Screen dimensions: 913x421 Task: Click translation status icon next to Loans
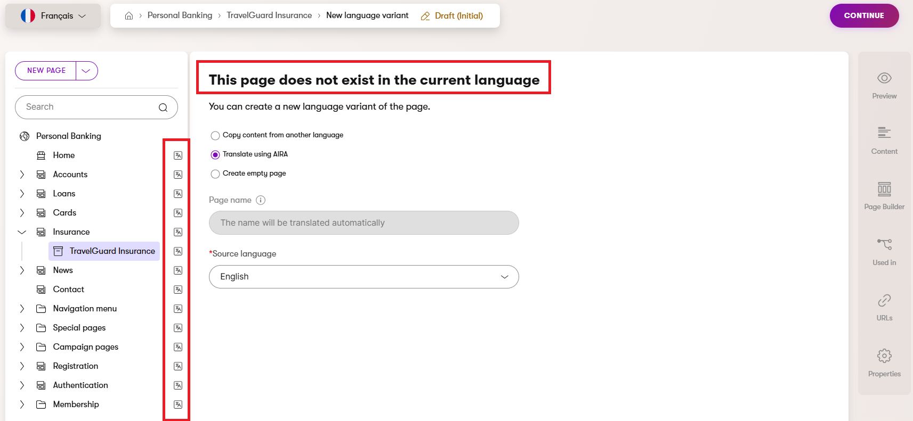tap(178, 194)
